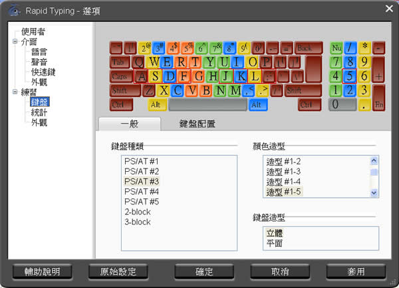Click the left Ctrl key in preview
399x288 pixels.
click(x=121, y=105)
